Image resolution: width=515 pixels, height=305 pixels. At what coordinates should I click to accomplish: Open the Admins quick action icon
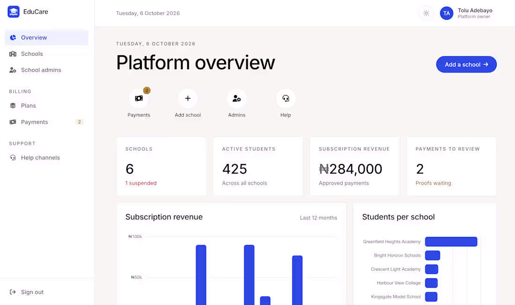[x=236, y=98]
